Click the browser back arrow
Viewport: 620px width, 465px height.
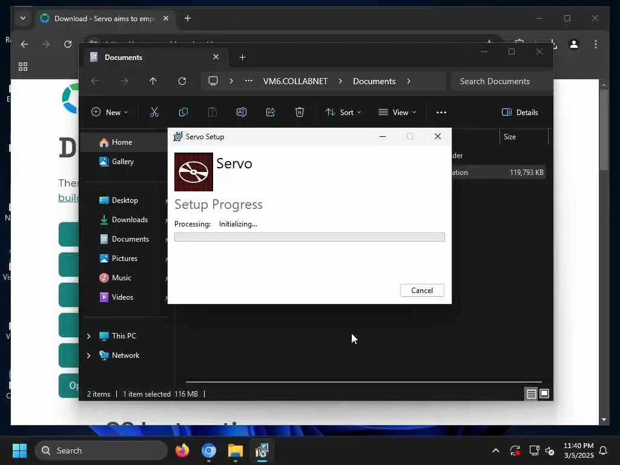(x=24, y=44)
